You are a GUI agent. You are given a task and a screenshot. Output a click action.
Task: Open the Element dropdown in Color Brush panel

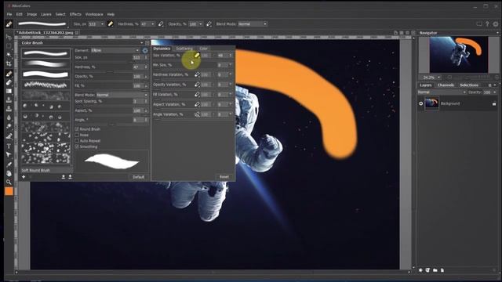click(115, 50)
